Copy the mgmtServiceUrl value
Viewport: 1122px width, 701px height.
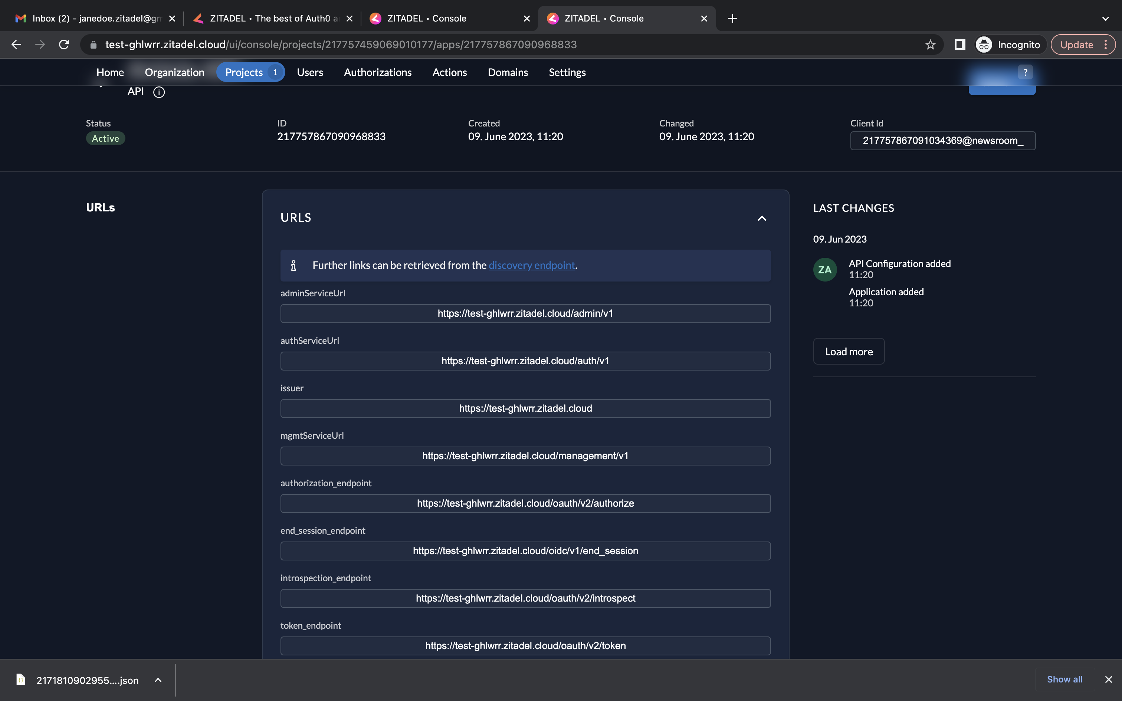[525, 456]
